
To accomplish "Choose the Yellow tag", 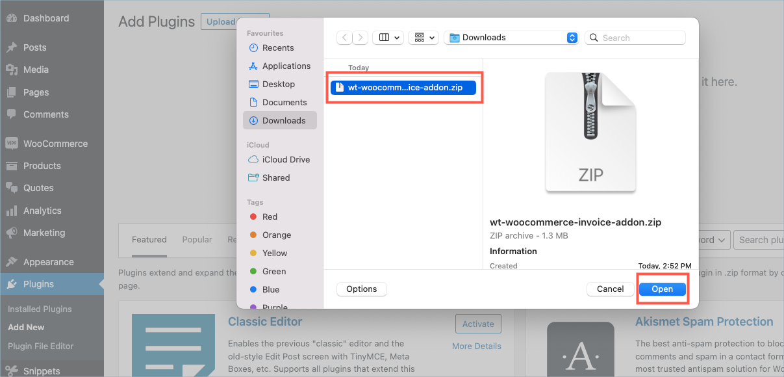I will coord(279,253).
